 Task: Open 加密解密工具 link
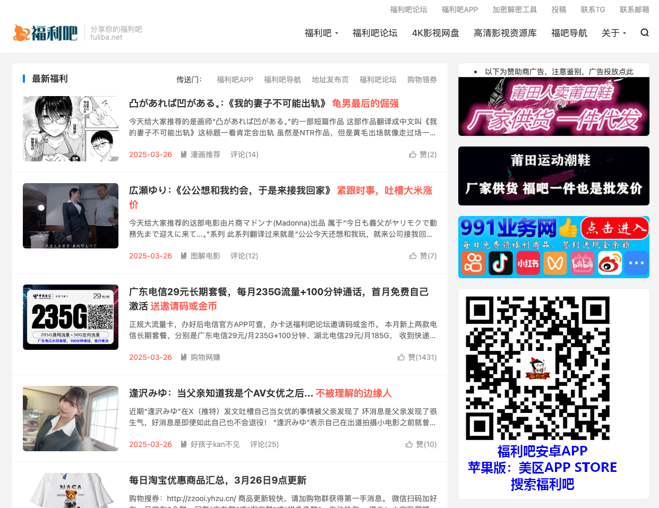click(515, 10)
